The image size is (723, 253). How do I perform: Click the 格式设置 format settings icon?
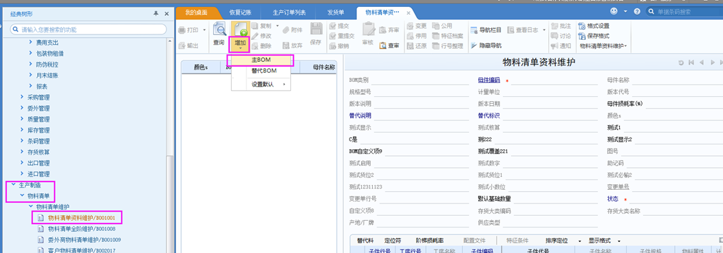[583, 26]
